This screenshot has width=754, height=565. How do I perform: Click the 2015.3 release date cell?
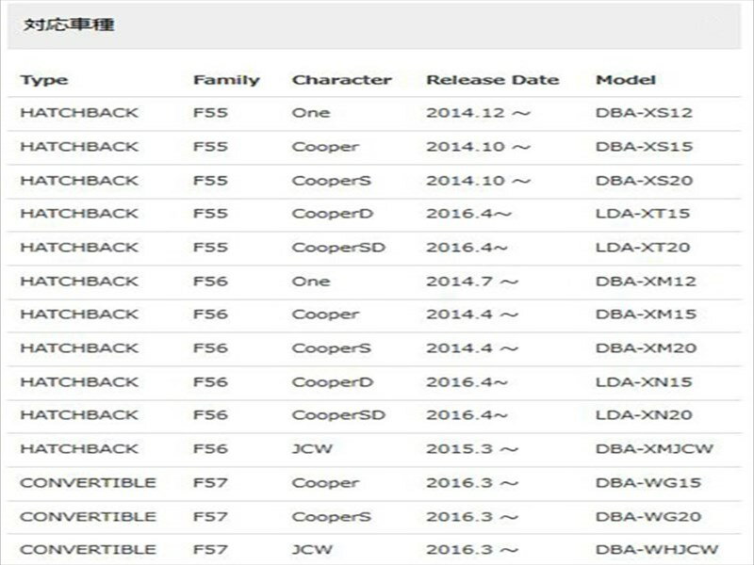pos(472,449)
